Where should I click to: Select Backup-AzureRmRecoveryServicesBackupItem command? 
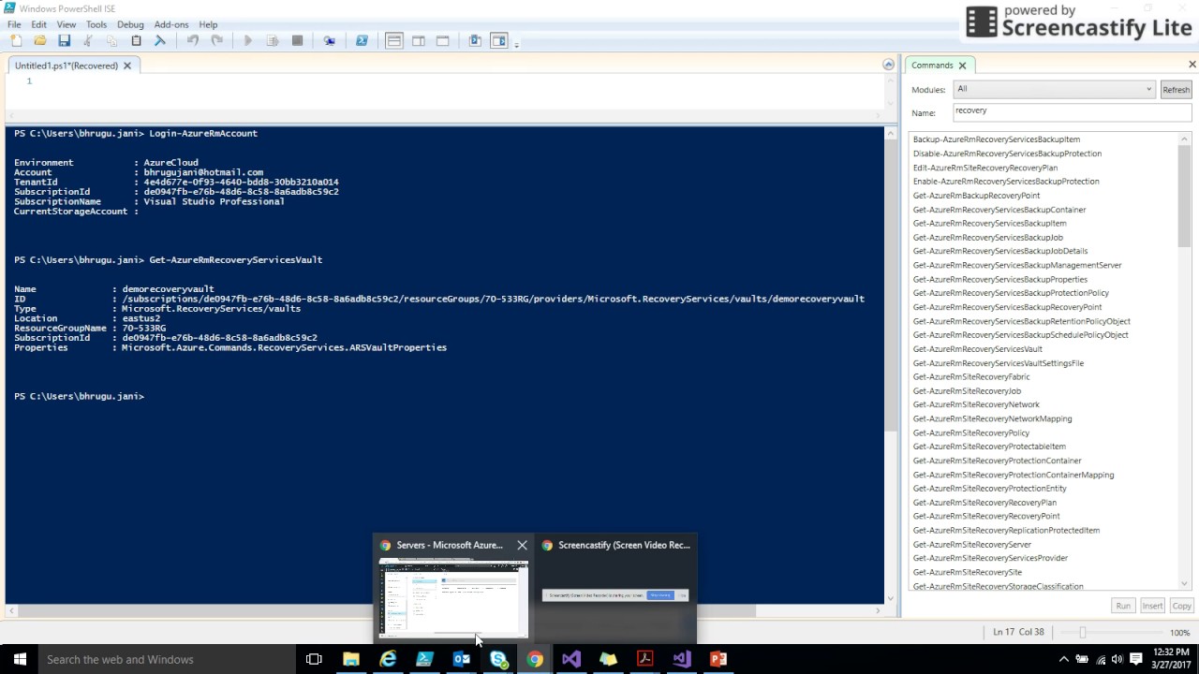point(996,139)
